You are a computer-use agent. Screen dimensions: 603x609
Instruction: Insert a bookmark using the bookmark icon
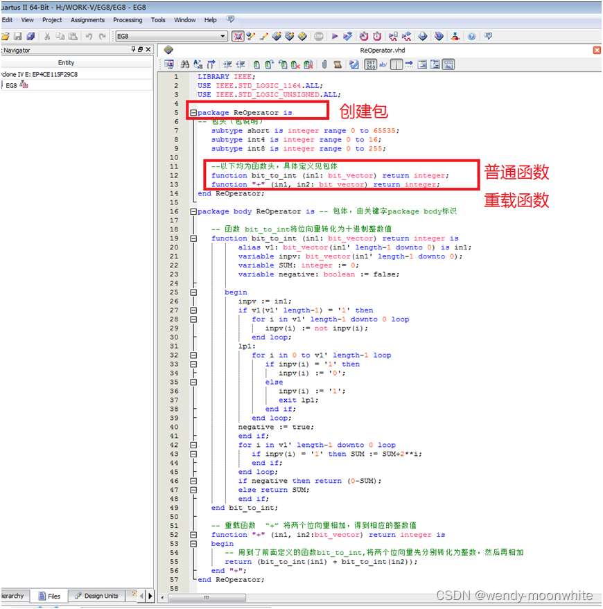tap(256, 64)
